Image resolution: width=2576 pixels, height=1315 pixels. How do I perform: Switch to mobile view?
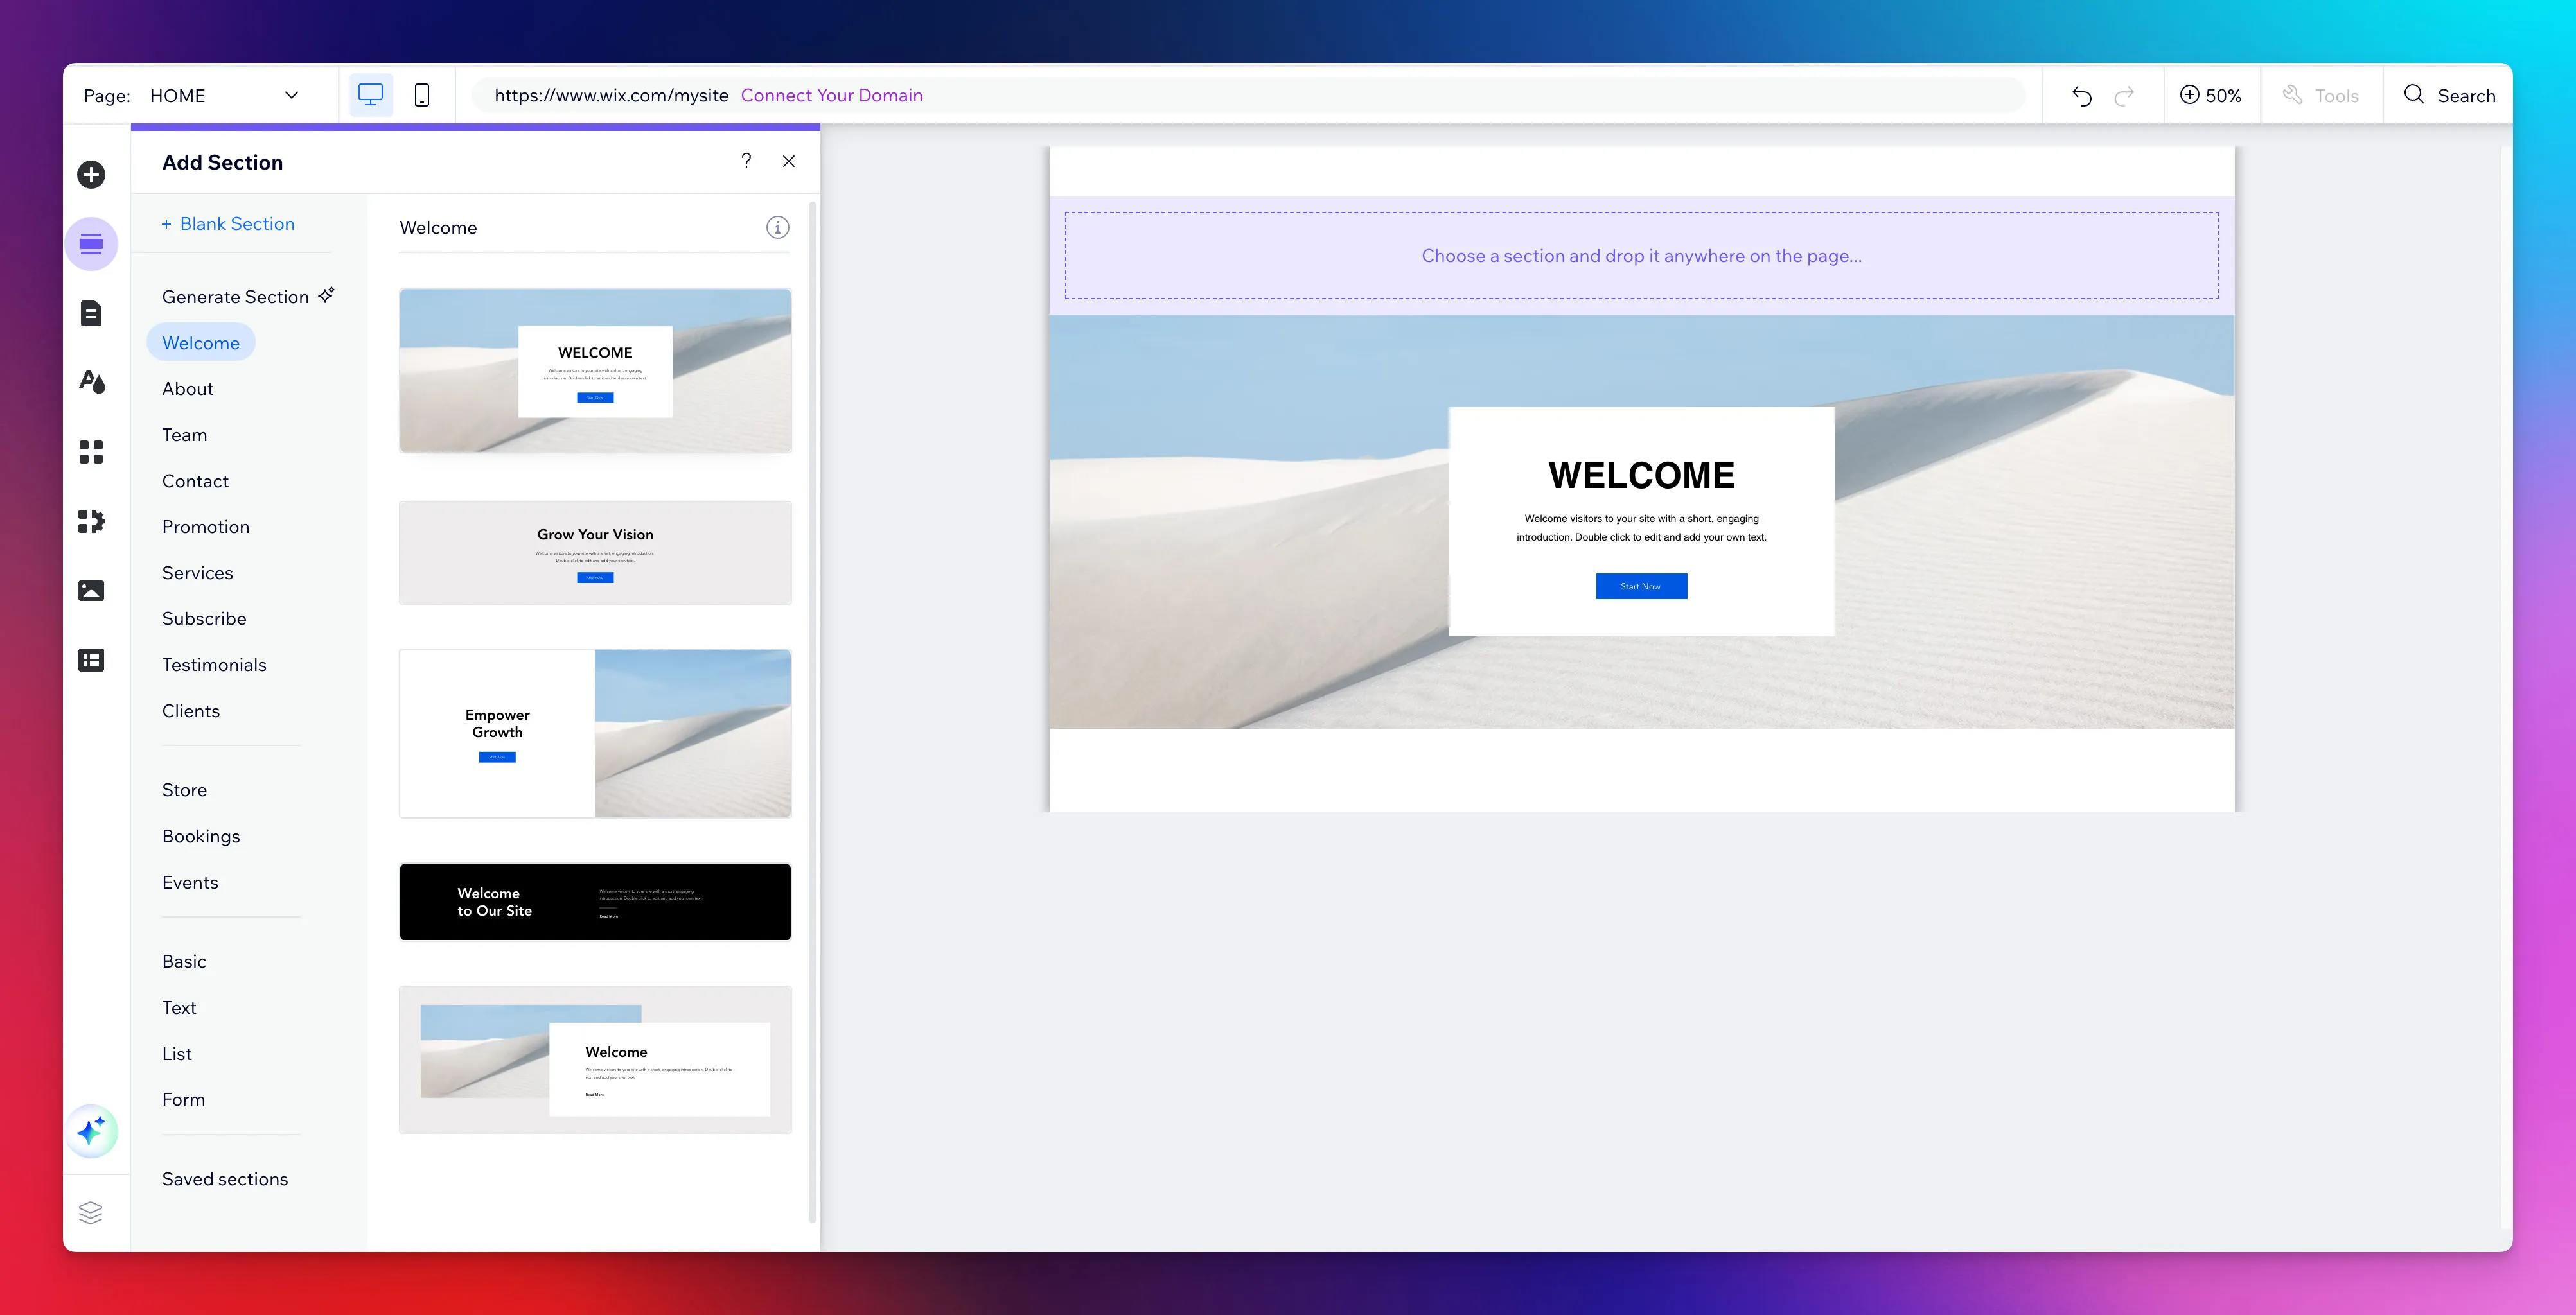[x=422, y=95]
